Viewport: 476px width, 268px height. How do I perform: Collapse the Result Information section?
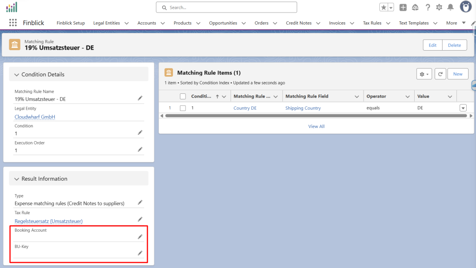[x=17, y=179]
